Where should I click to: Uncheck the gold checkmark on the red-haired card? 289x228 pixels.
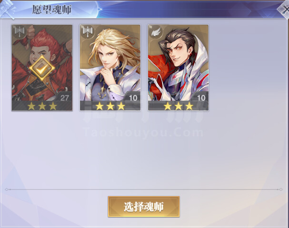pos(42,68)
